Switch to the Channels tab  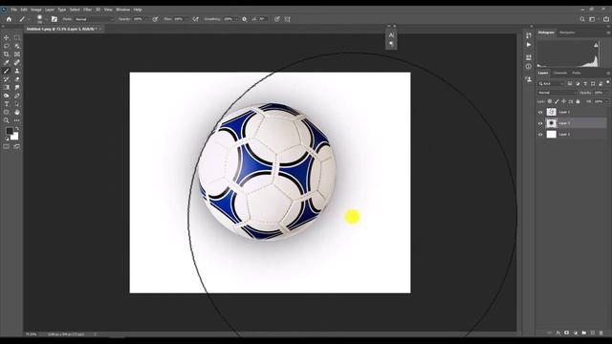tap(559, 73)
